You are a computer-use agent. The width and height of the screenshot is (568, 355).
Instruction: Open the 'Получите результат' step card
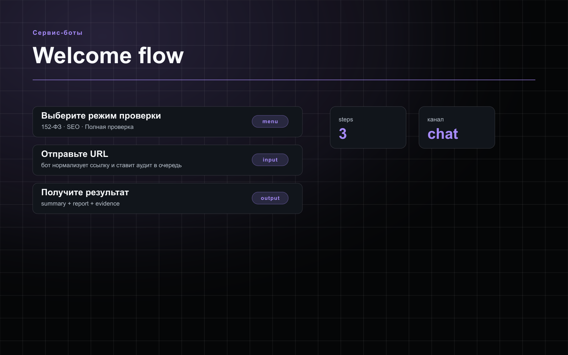tap(168, 198)
